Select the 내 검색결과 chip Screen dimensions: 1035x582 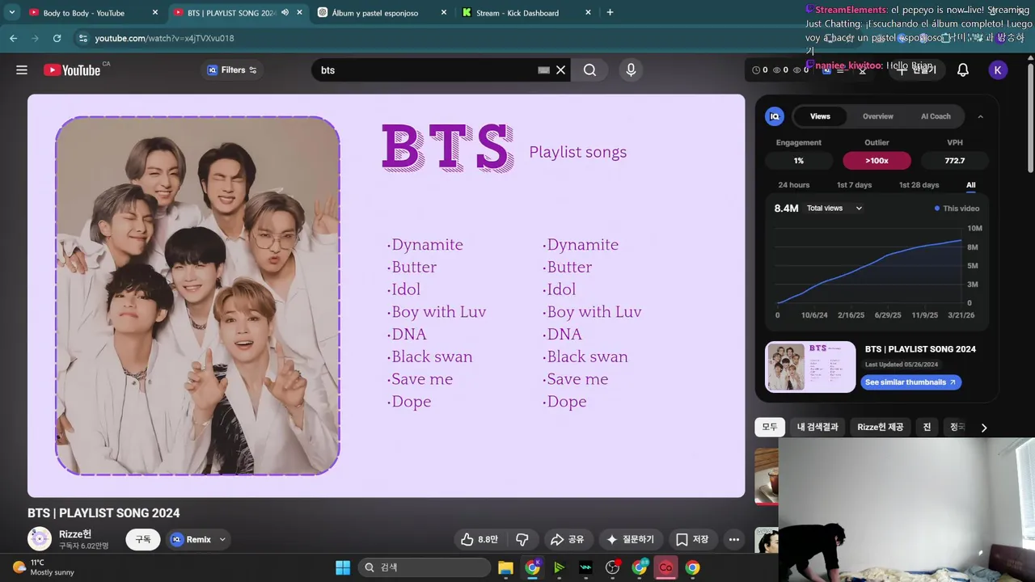click(x=817, y=427)
